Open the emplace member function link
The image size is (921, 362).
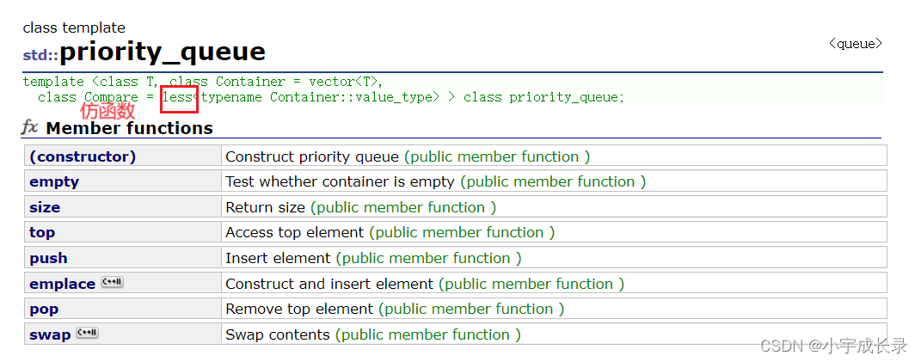click(62, 284)
